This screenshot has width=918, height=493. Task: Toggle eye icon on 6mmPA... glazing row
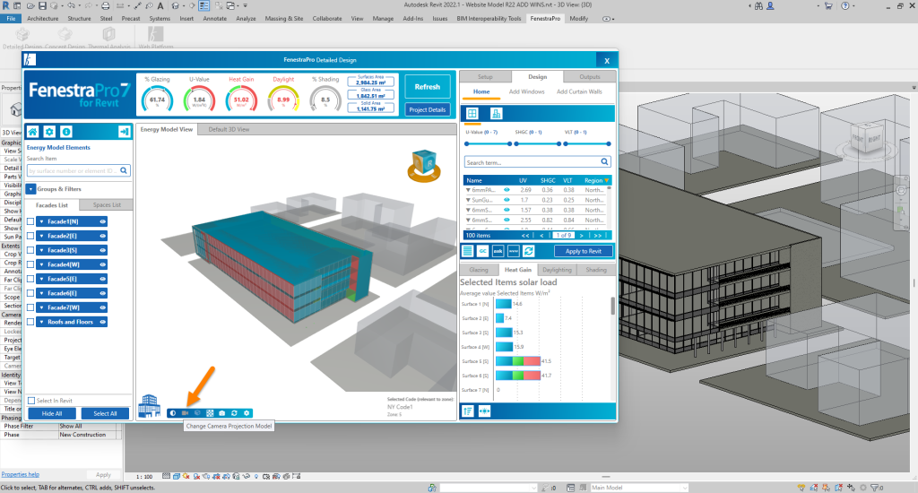coord(507,190)
